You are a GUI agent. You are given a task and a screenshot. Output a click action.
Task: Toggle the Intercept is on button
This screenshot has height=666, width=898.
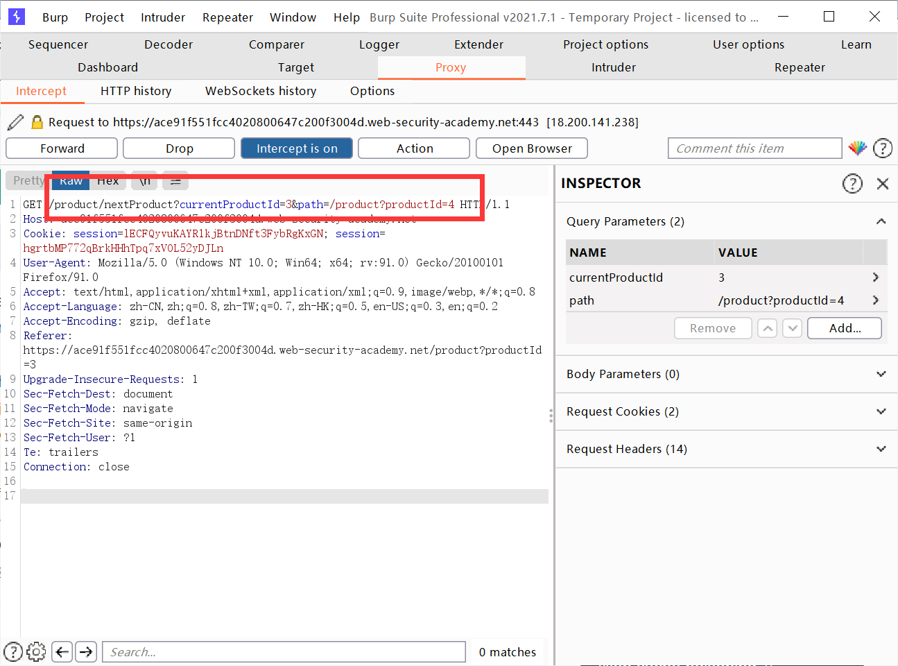point(297,148)
